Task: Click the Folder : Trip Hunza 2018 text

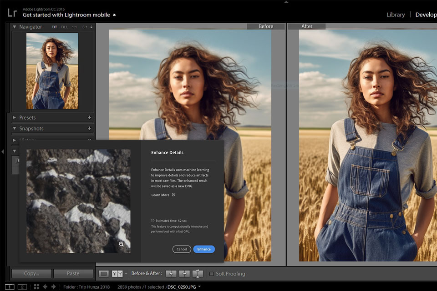Action: pos(86,287)
